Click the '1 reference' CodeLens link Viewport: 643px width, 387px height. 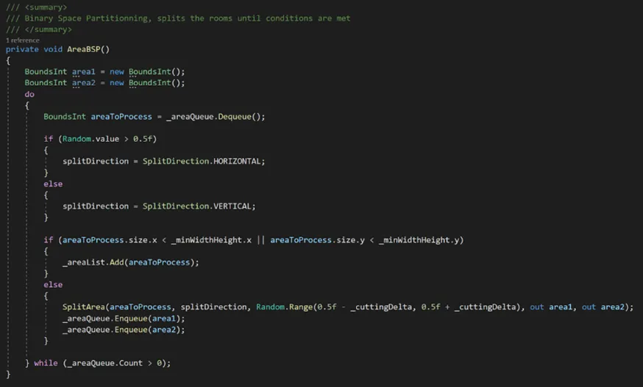[x=23, y=40]
